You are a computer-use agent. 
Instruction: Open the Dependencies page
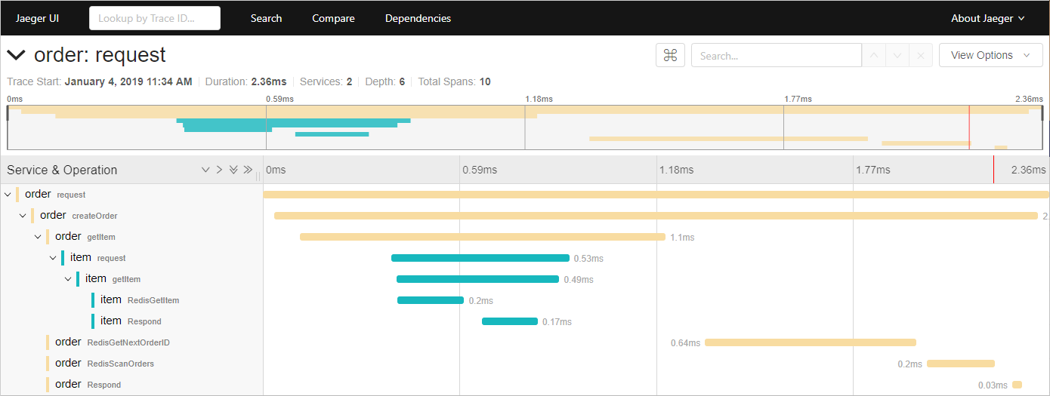(x=418, y=18)
